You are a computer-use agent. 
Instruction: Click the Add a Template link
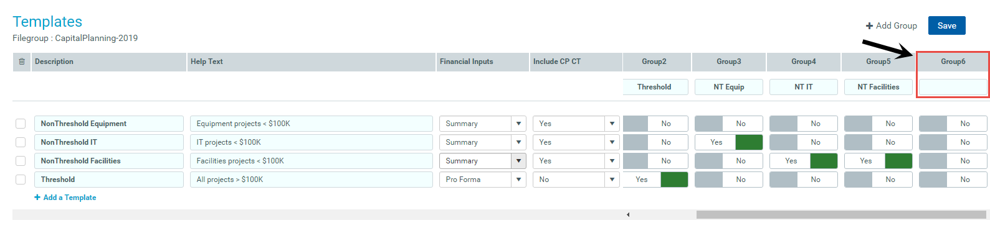click(70, 198)
